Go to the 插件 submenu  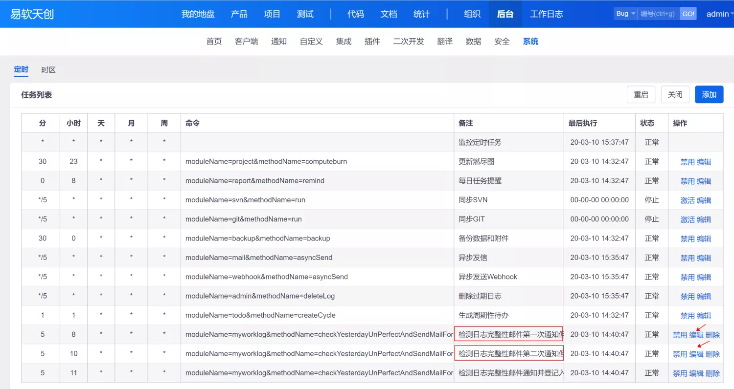click(372, 42)
